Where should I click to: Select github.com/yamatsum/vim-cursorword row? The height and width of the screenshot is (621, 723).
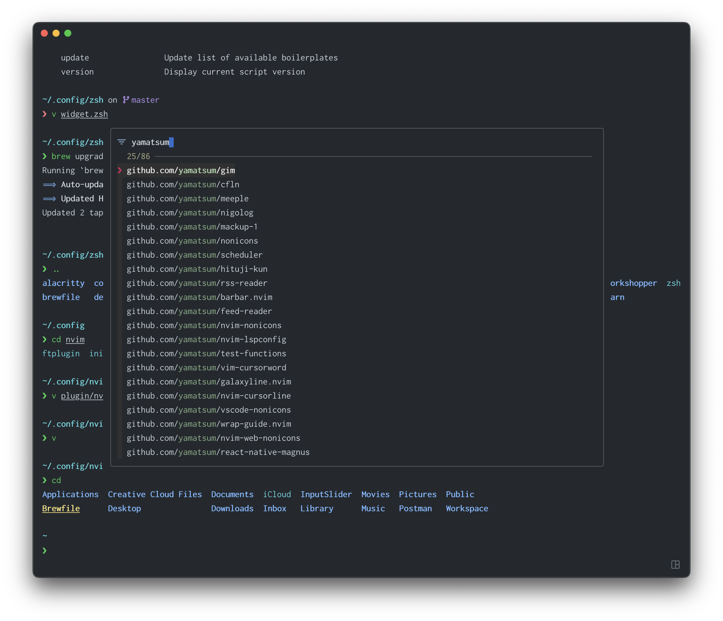point(207,367)
